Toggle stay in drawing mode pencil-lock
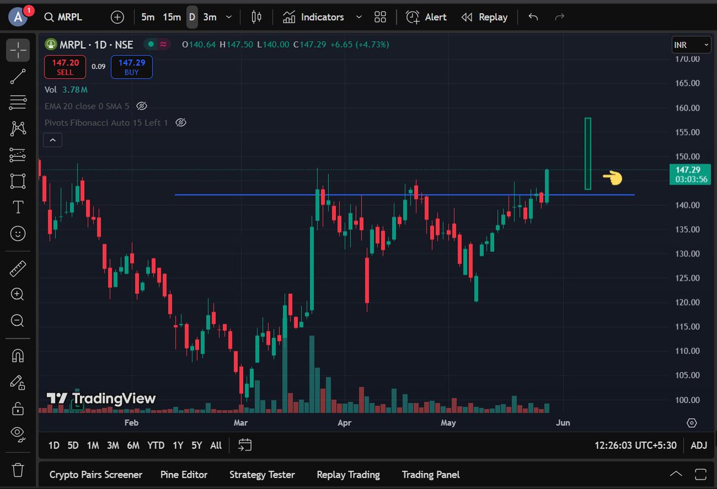 point(18,382)
